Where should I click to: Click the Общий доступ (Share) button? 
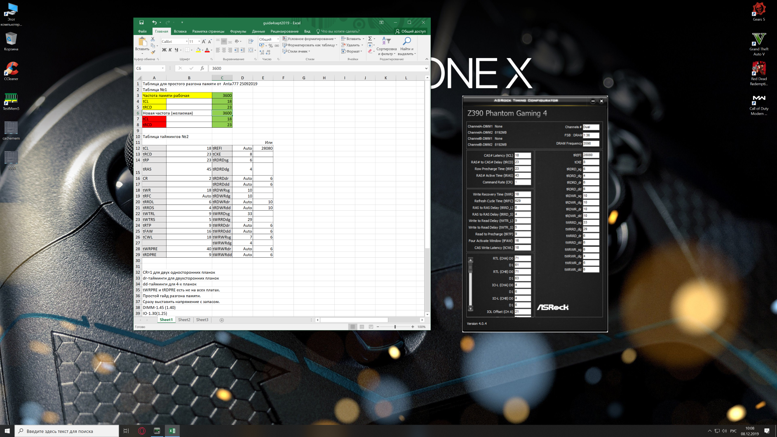(411, 31)
